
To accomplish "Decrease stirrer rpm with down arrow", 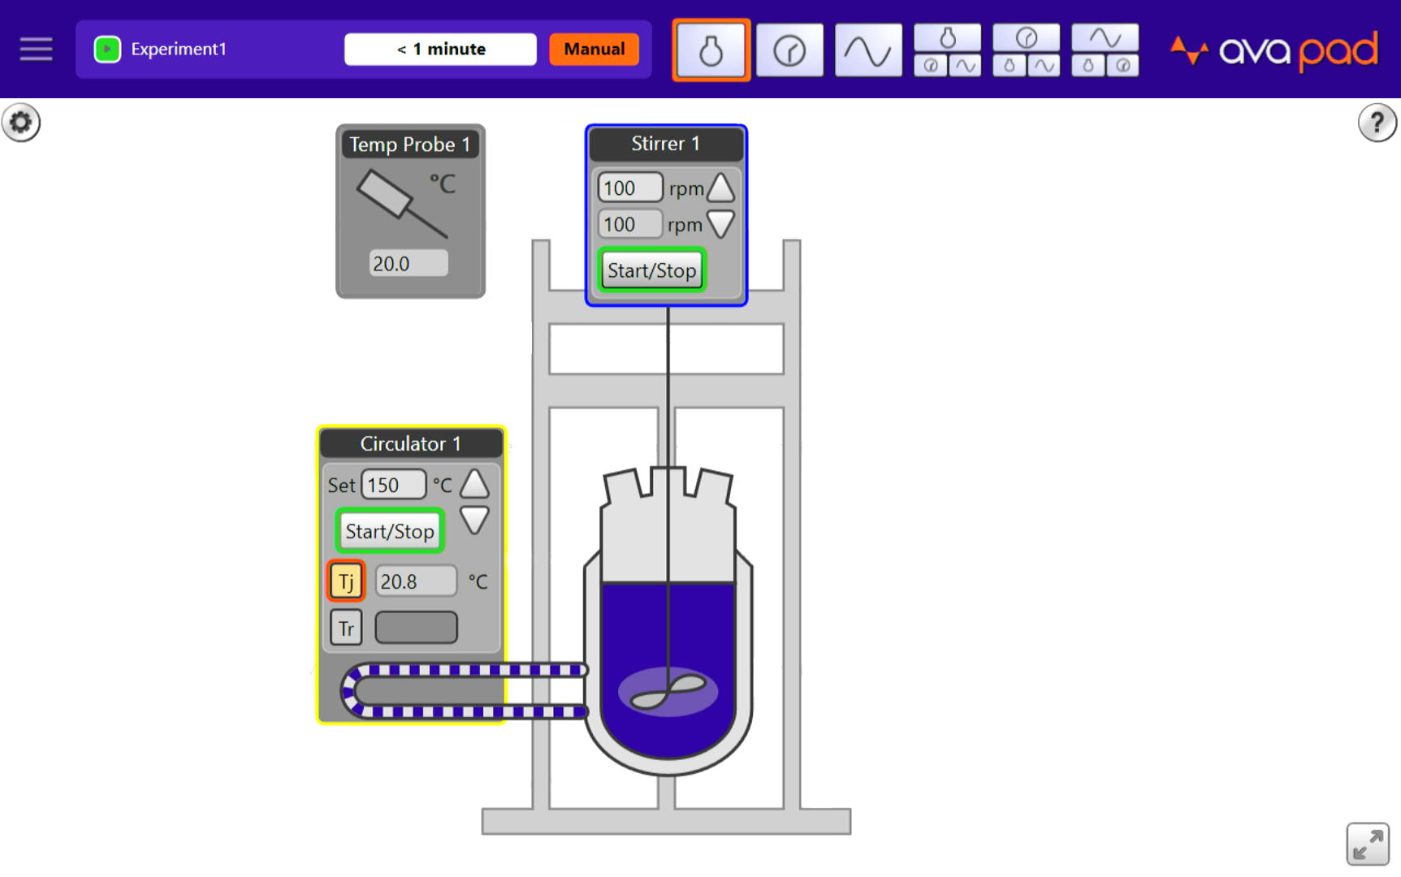I will pyautogui.click(x=720, y=224).
